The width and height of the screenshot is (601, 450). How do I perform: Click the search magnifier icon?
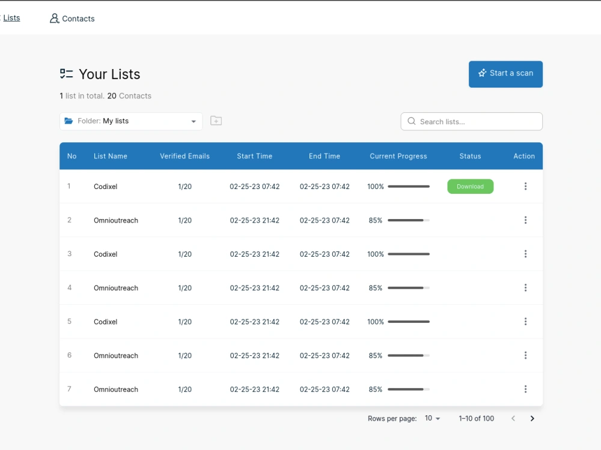(411, 121)
